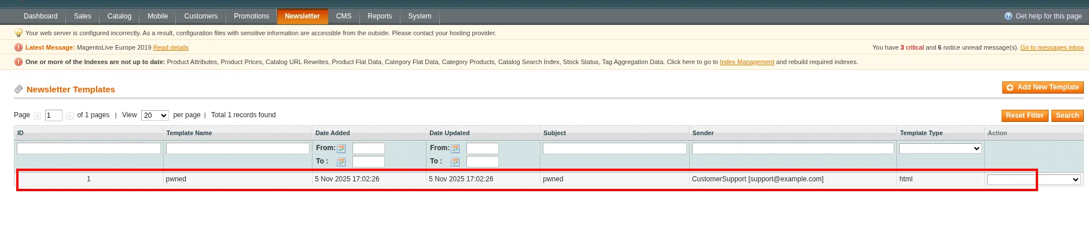Screen dimensions: 1089x231
Task: Open Date Added From calendar icon
Action: click(x=341, y=148)
